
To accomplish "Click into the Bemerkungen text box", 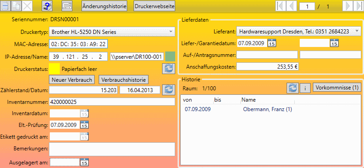I will 112,149.
